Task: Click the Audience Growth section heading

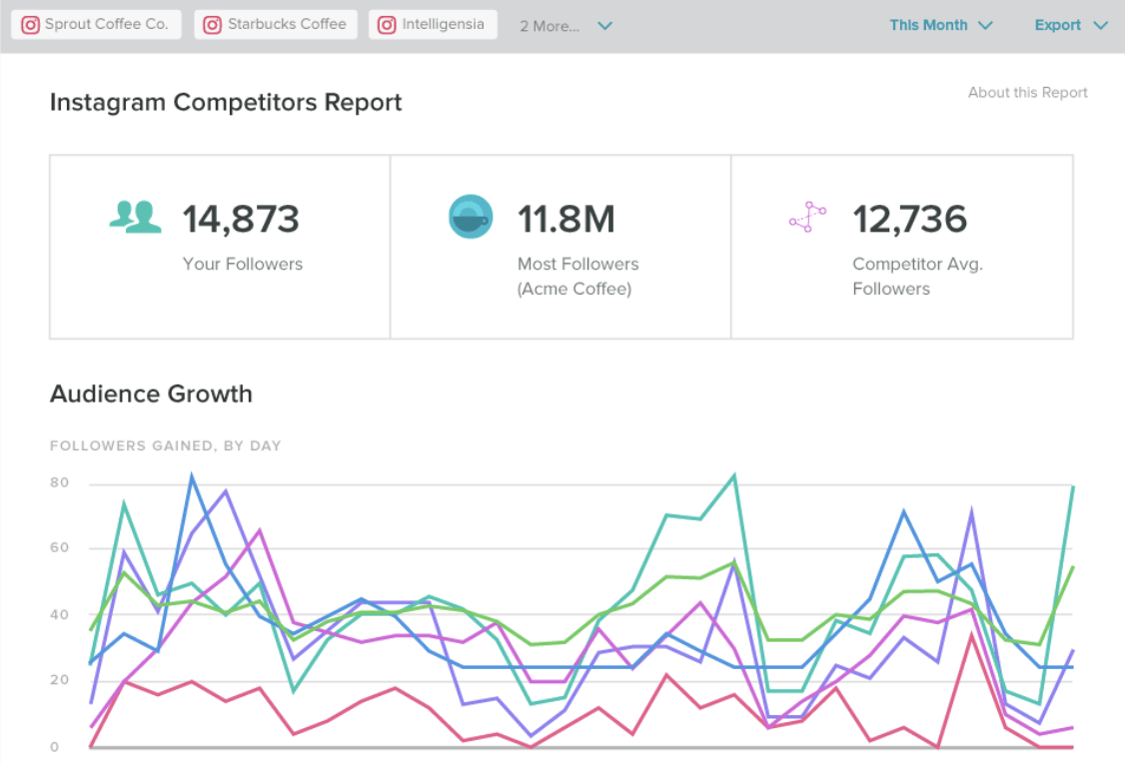Action: click(x=151, y=393)
